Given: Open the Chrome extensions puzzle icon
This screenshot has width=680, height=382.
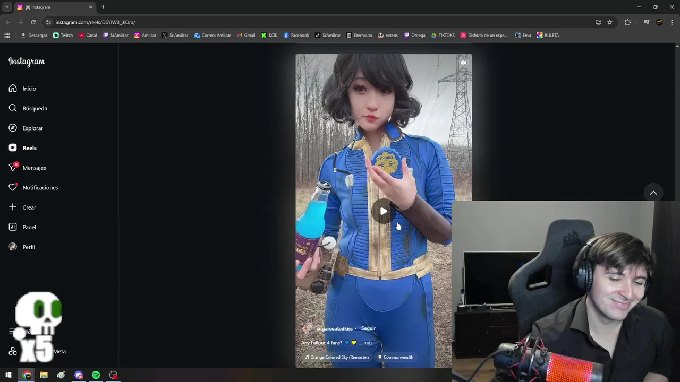Looking at the screenshot, I should (627, 22).
